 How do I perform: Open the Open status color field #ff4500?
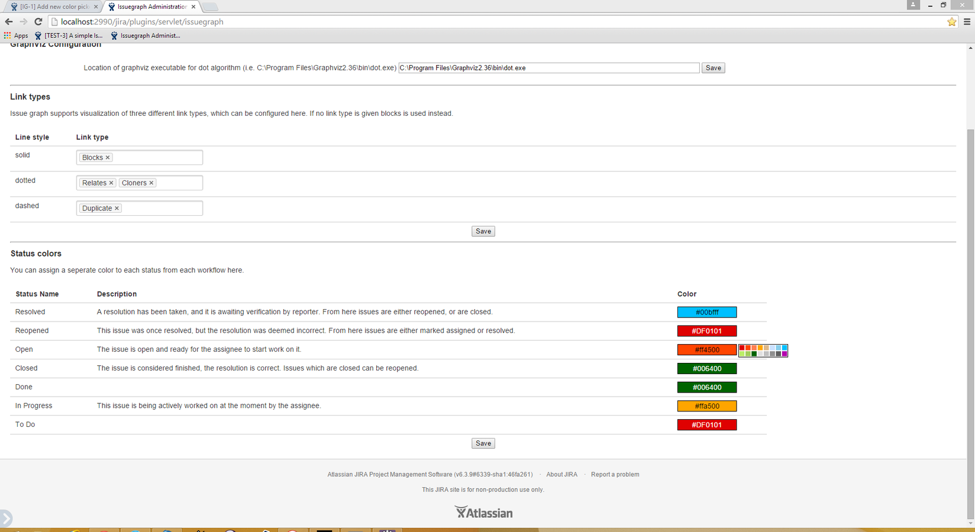[707, 350]
